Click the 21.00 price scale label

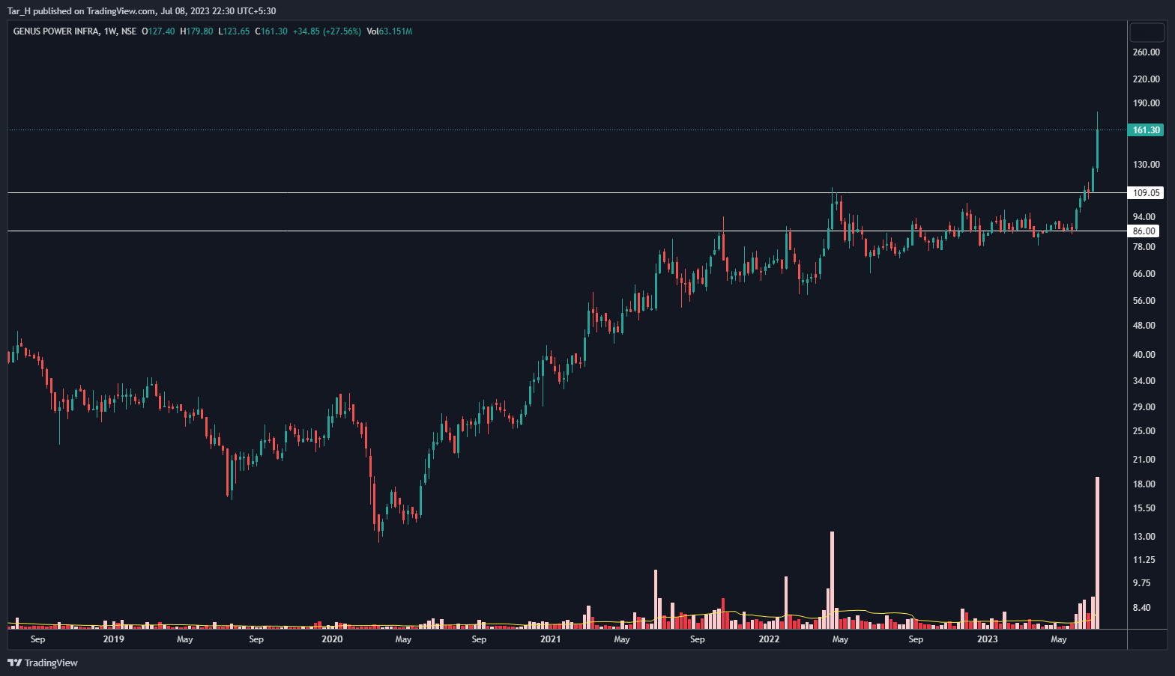[1144, 460]
